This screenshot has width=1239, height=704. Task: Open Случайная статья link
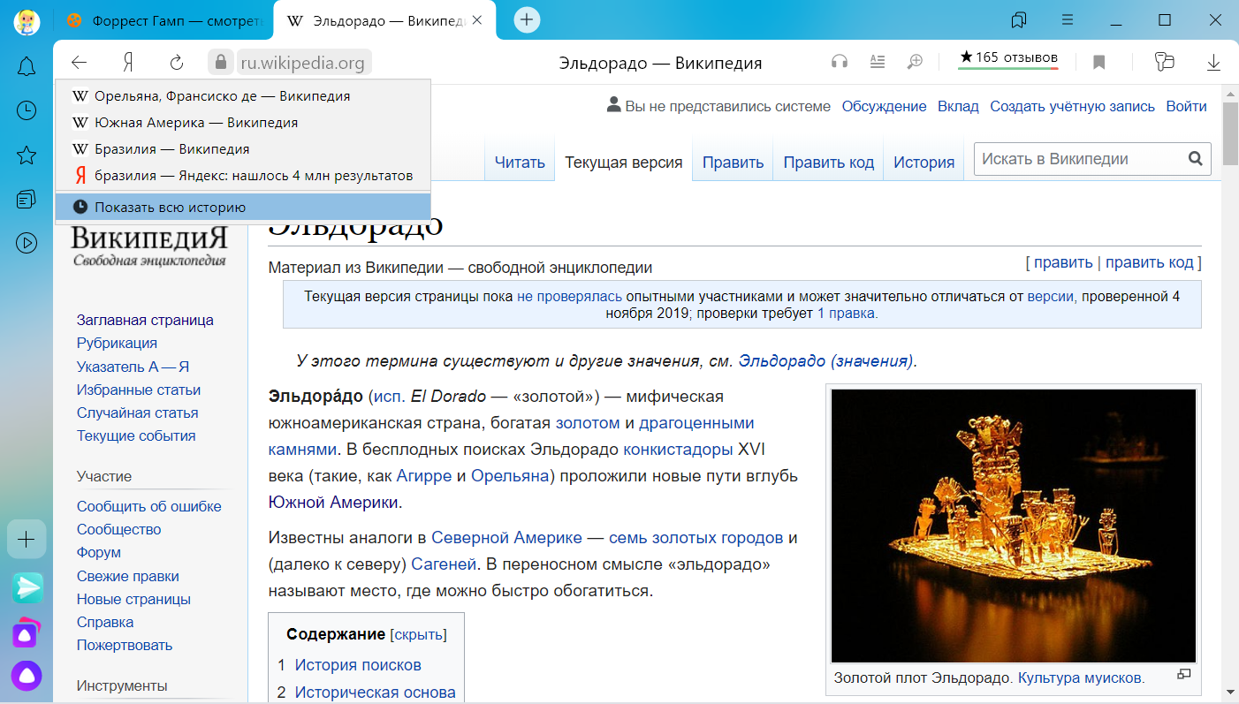point(137,413)
